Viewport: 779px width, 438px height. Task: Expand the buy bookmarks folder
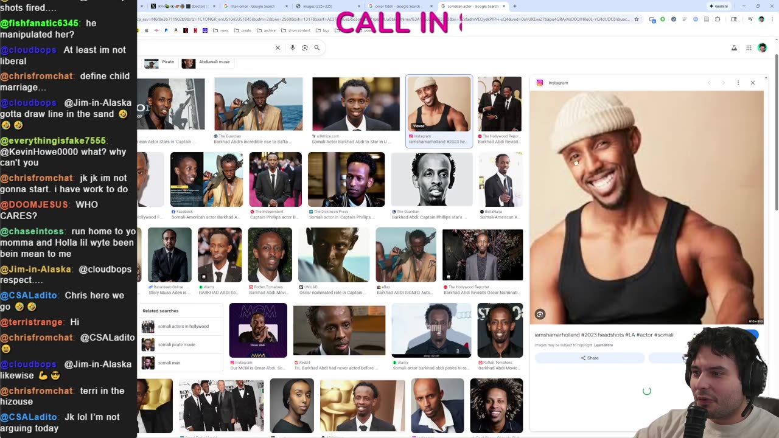click(x=322, y=30)
